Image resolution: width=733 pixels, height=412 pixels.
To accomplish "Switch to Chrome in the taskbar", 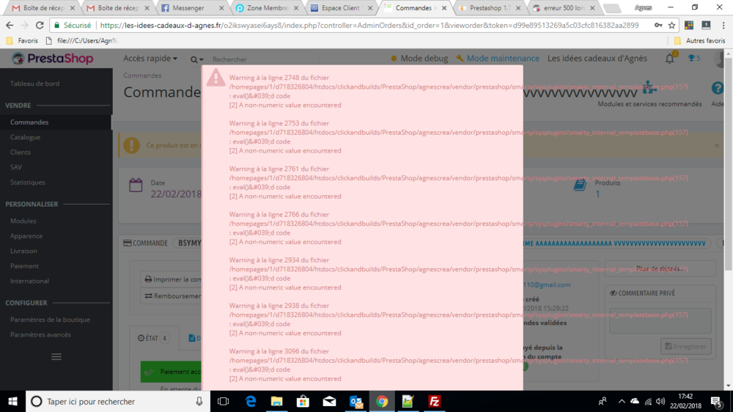I will tap(382, 401).
